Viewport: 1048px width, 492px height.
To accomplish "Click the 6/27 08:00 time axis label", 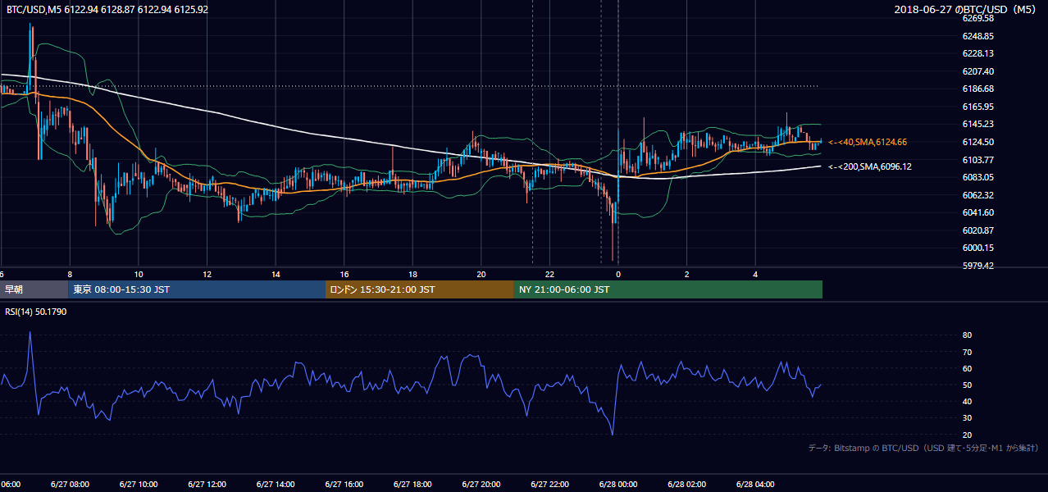I will tap(70, 485).
